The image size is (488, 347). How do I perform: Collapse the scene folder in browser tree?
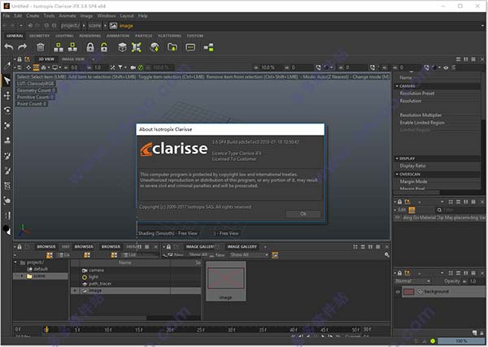(x=23, y=276)
